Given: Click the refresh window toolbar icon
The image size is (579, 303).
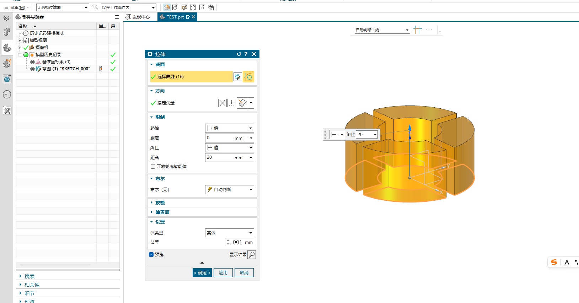Looking at the screenshot, I should 175,7.
